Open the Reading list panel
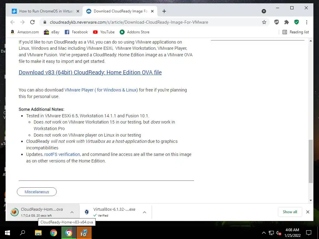Image resolution: width=319 pixels, height=239 pixels. click(x=296, y=32)
